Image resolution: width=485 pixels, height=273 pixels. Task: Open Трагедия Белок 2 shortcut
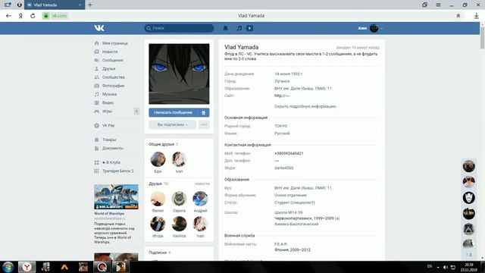[x=118, y=171]
